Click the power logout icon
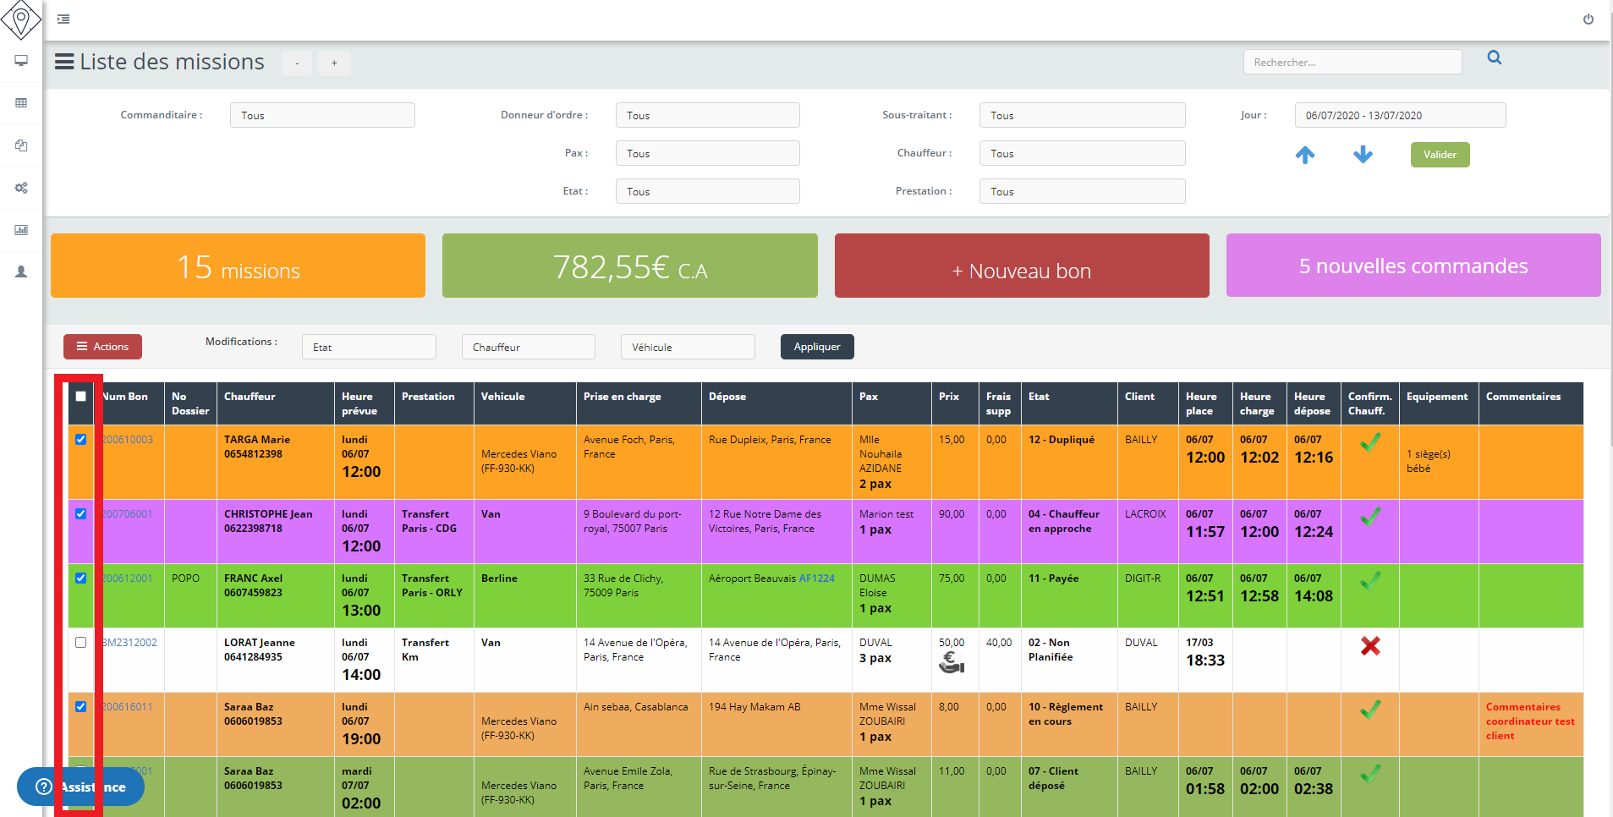This screenshot has width=1613, height=817. pos(1588,19)
